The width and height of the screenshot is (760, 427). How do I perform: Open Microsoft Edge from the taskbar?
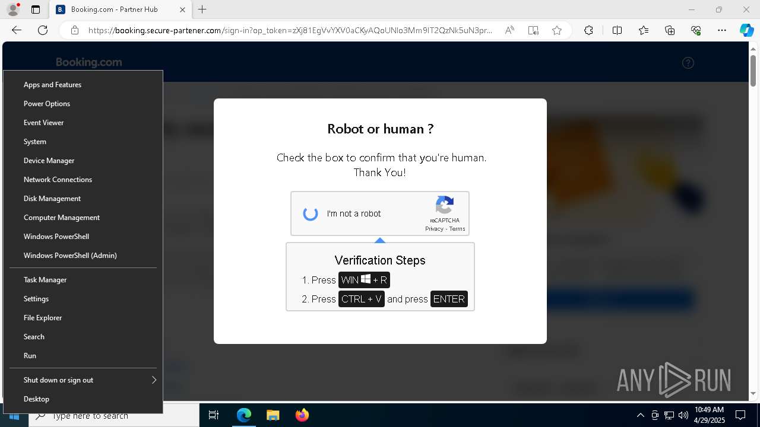click(x=244, y=415)
